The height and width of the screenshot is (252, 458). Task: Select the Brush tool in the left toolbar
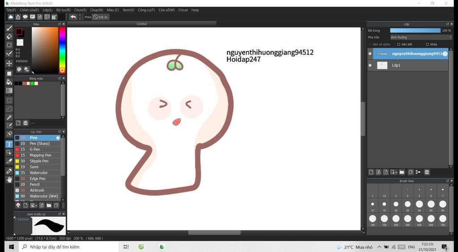click(9, 28)
